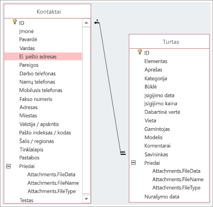
Task: Click the infinity symbol on relationship line
Action: point(123,152)
